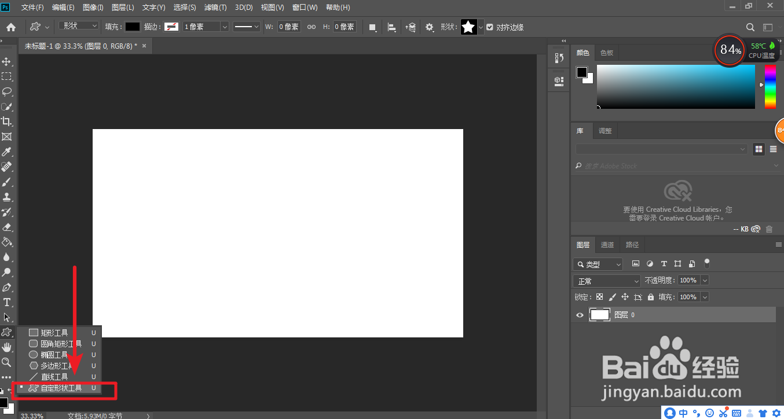The height and width of the screenshot is (419, 784).
Task: Select the Lasso tool
Action: click(7, 91)
